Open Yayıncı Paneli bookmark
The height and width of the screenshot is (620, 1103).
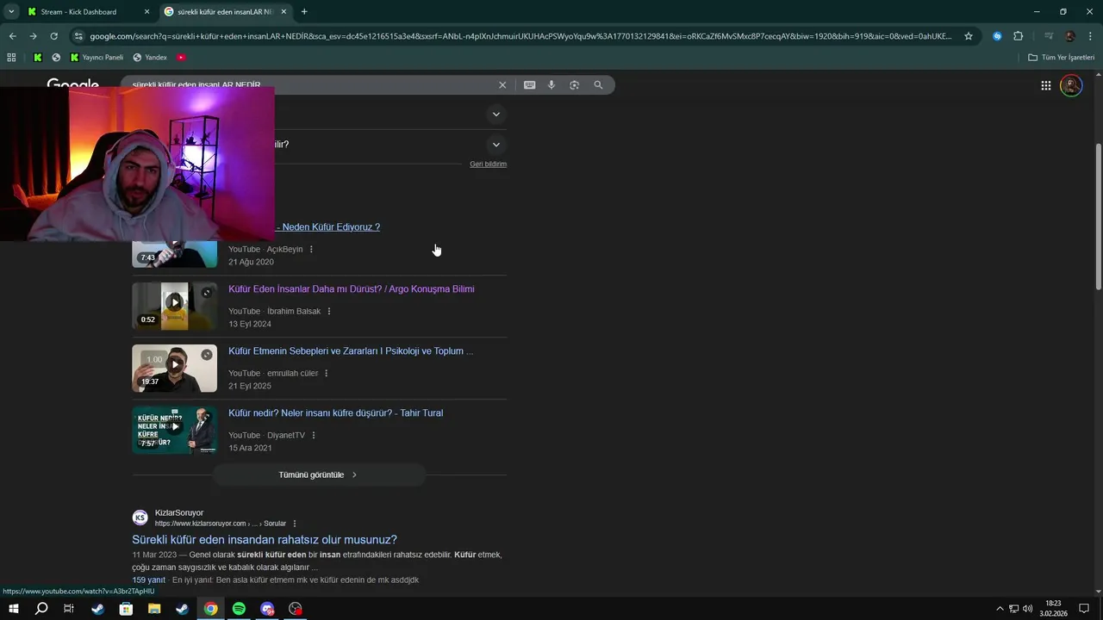[97, 58]
